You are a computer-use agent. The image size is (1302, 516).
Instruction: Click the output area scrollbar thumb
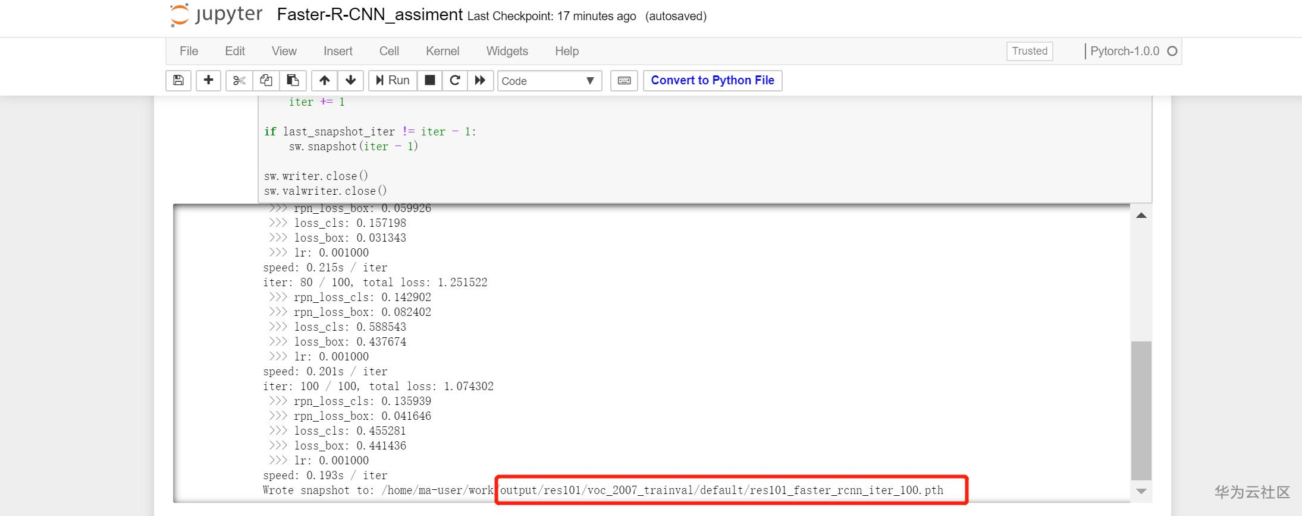coord(1141,410)
